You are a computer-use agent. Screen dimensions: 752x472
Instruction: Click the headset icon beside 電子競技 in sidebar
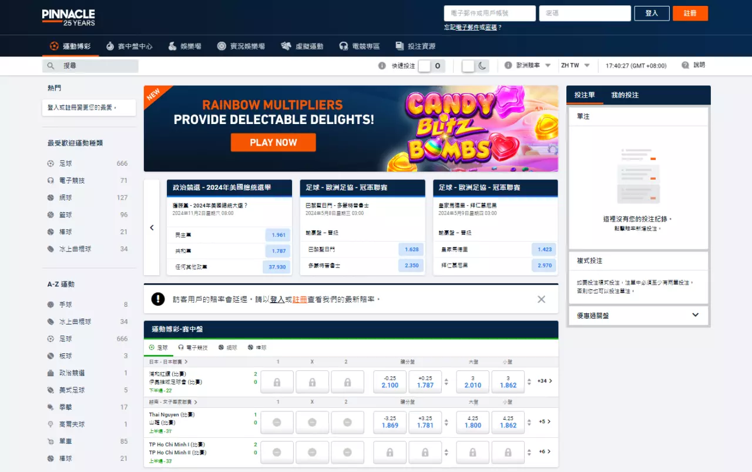point(51,180)
